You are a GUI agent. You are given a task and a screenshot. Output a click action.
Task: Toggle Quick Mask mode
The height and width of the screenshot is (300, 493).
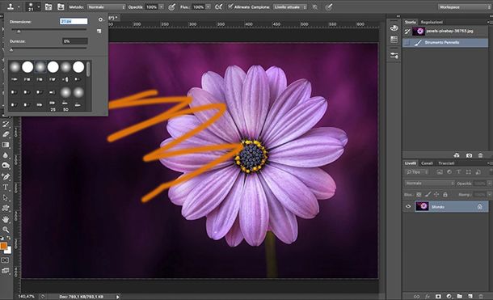tap(6, 260)
